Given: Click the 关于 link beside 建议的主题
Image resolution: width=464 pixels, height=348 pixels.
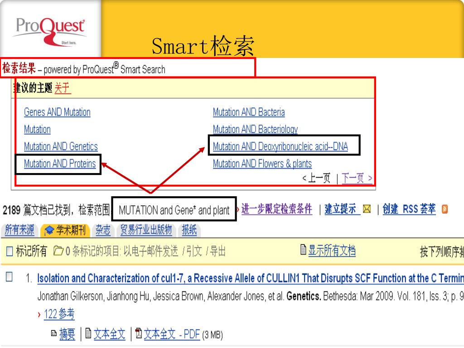Looking at the screenshot, I should point(63,88).
